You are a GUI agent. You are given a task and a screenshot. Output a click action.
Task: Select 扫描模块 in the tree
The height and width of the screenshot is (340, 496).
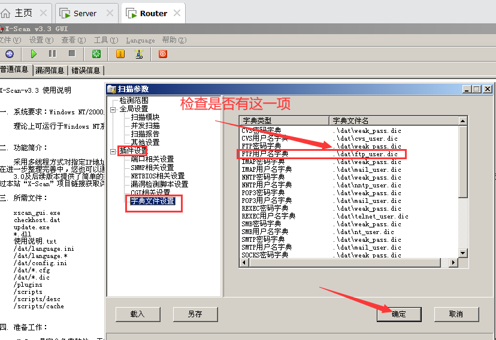click(145, 117)
